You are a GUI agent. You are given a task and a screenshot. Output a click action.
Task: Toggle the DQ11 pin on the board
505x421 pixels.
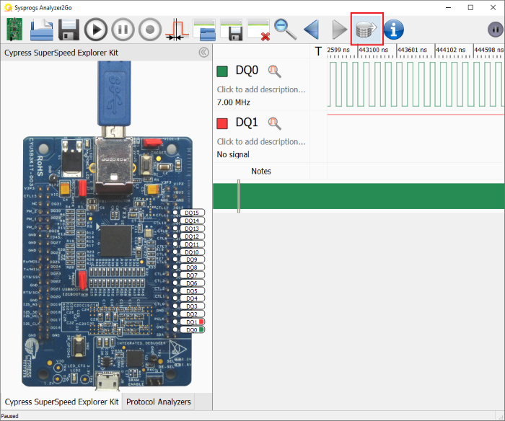[193, 244]
